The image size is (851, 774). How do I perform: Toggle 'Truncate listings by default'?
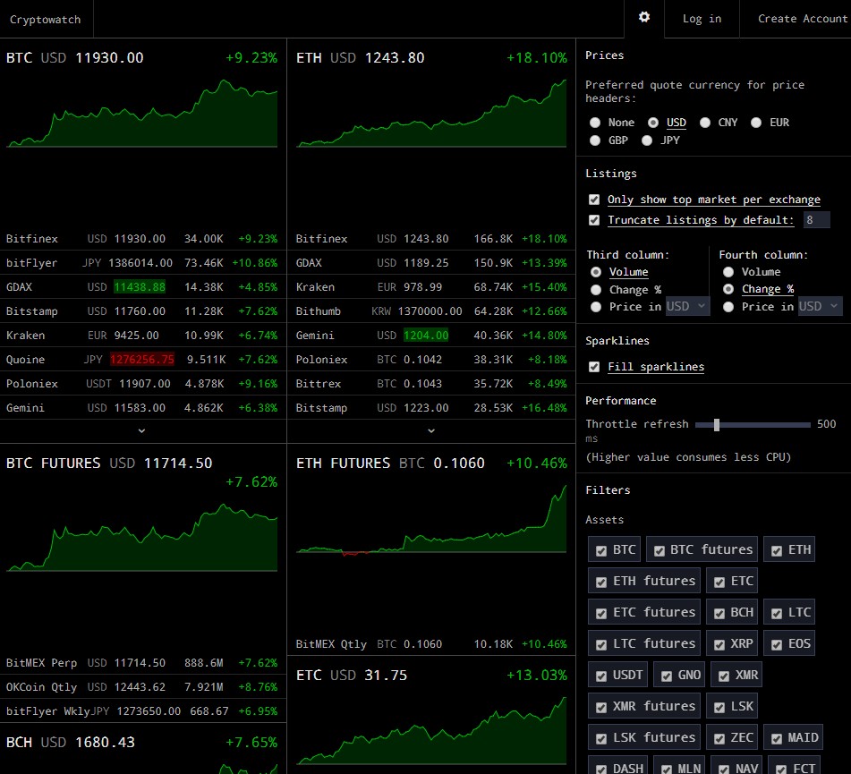[x=594, y=220]
